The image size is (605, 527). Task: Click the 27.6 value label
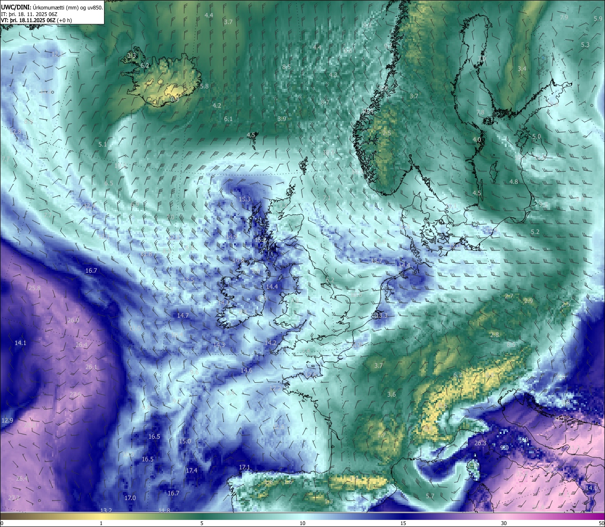click(75, 394)
